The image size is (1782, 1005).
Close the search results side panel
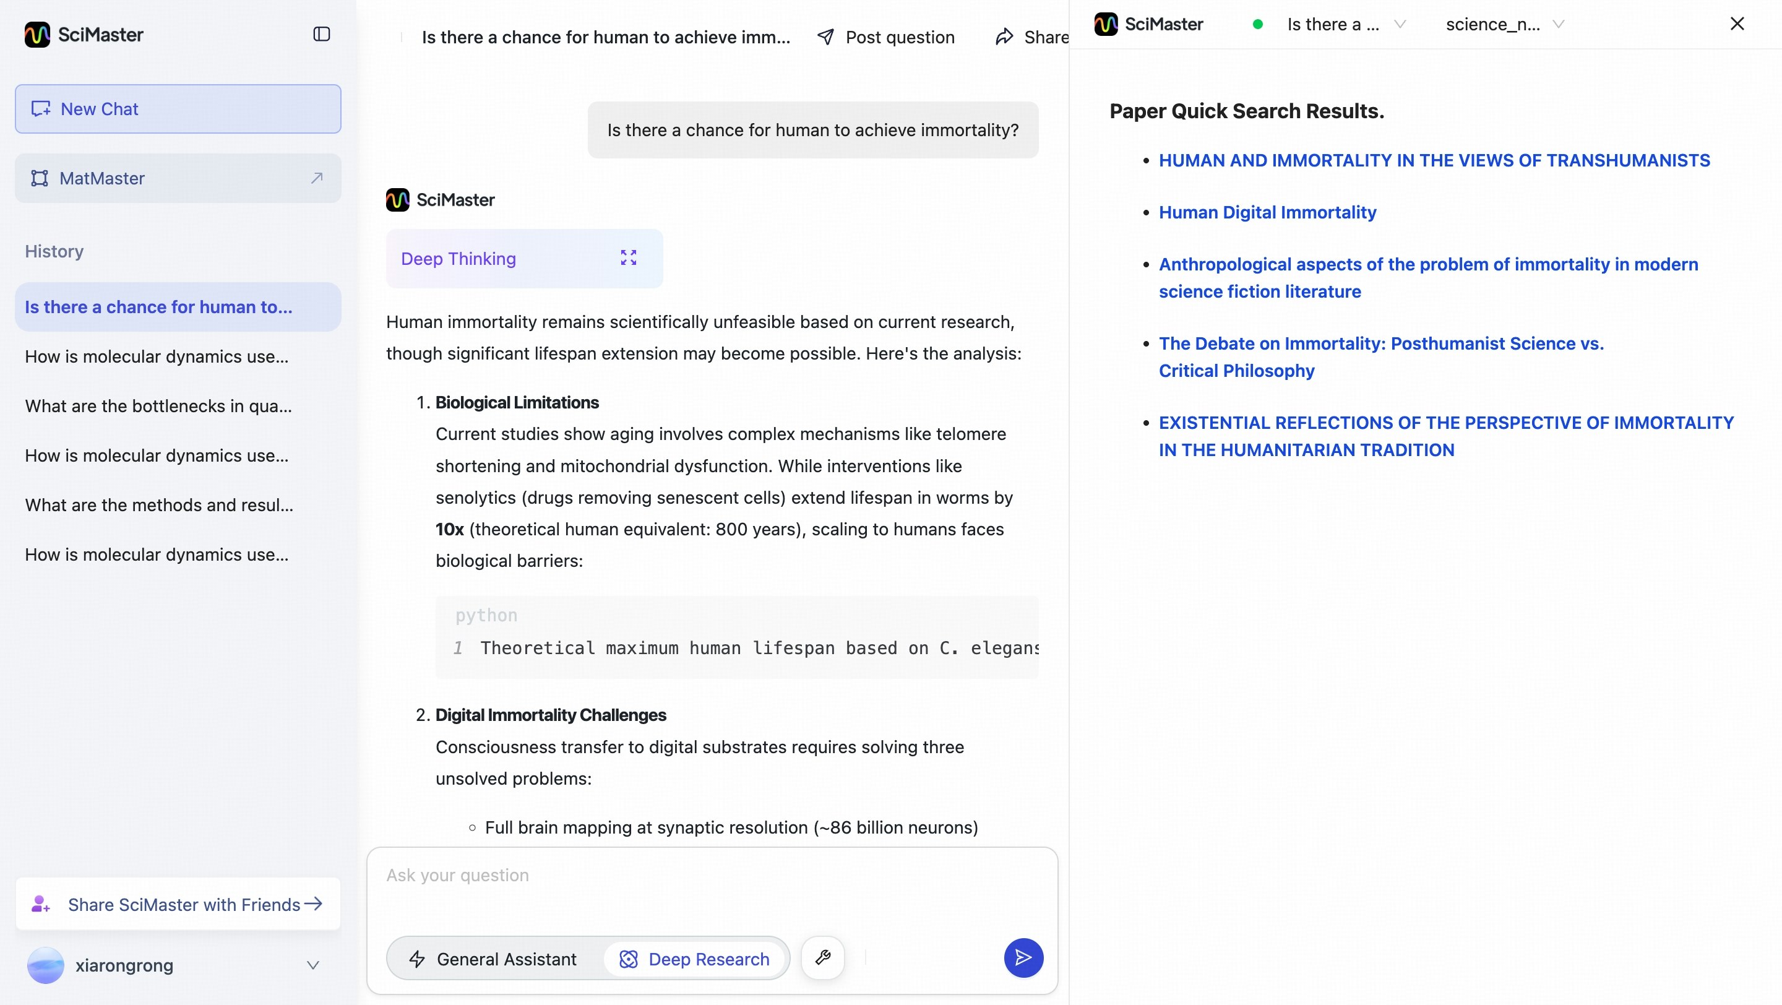click(1736, 24)
